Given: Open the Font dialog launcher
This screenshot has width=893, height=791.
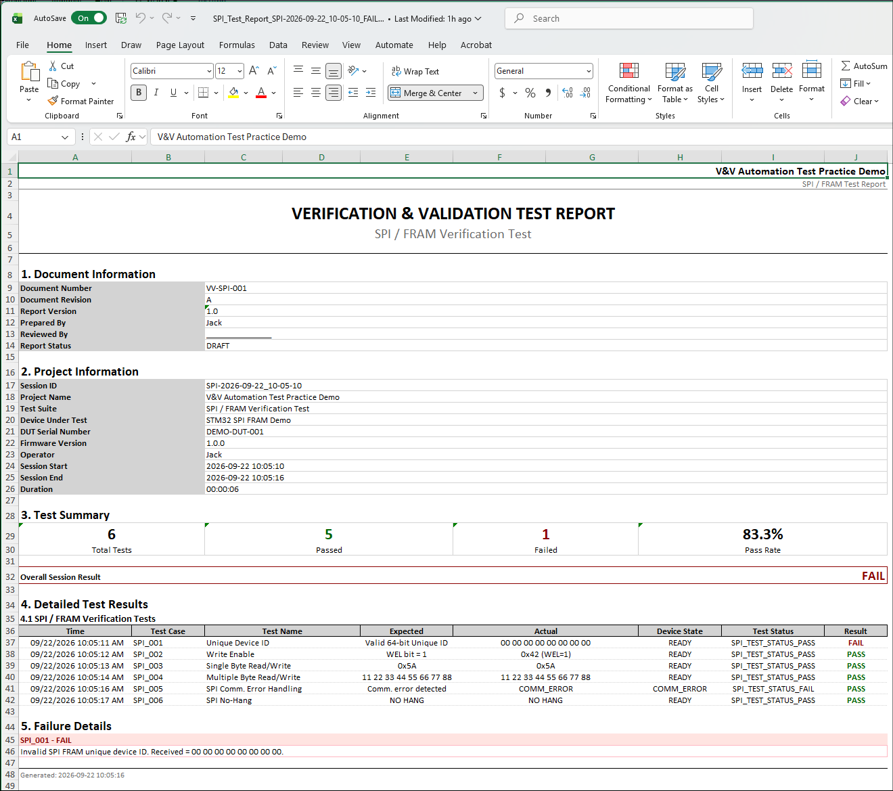Looking at the screenshot, I should click(279, 116).
